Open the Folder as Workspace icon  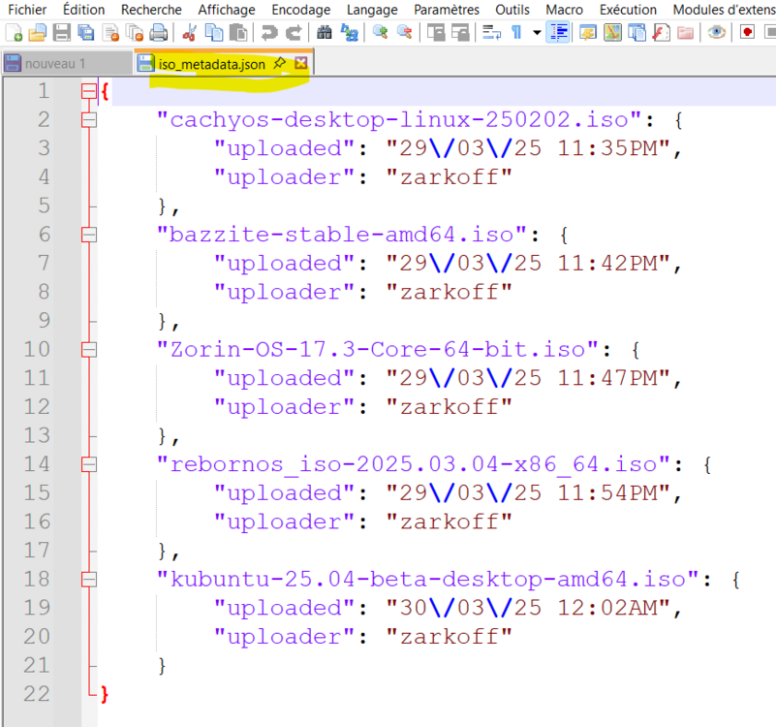(686, 33)
